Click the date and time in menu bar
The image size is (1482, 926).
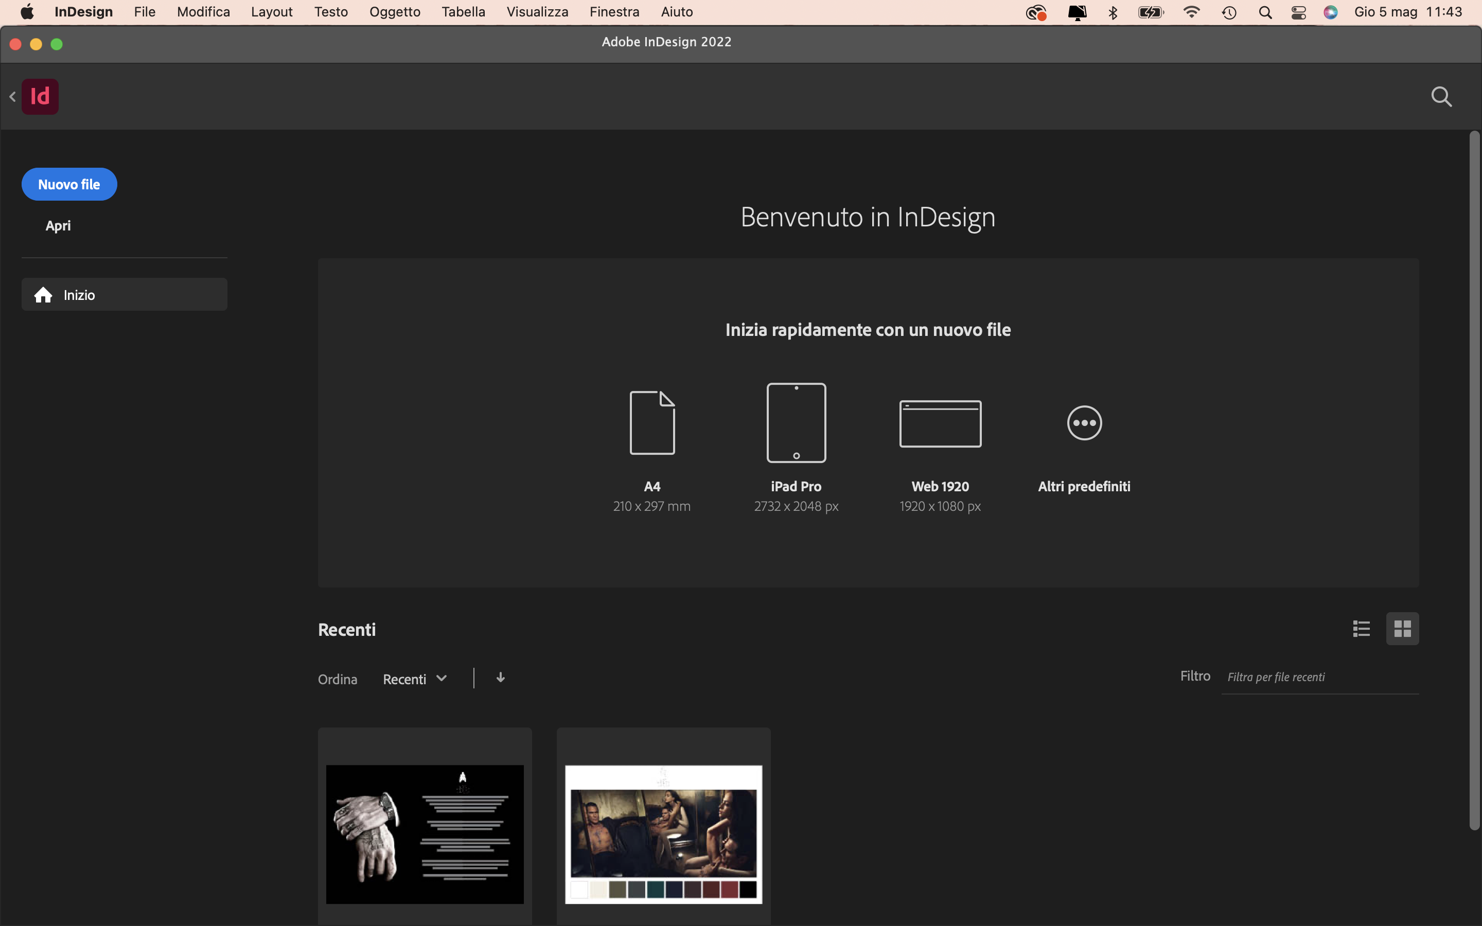pos(1408,12)
